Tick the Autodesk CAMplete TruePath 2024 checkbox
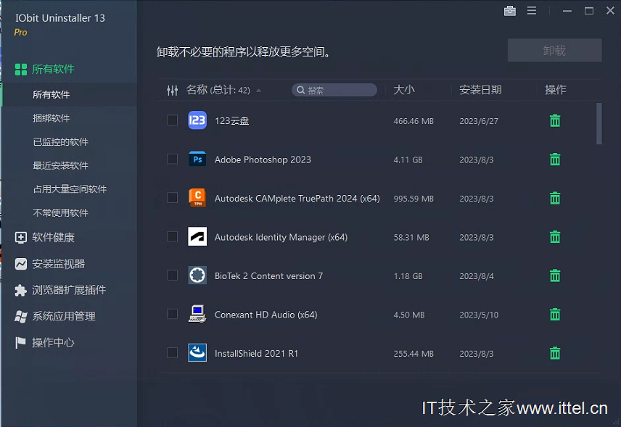Image resolution: width=621 pixels, height=427 pixels. (172, 198)
